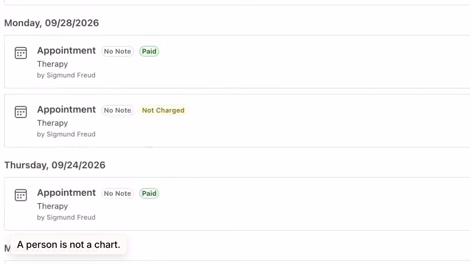The width and height of the screenshot is (470, 264).
Task: Click No Note badge beside Not Charged
Action: tap(117, 110)
